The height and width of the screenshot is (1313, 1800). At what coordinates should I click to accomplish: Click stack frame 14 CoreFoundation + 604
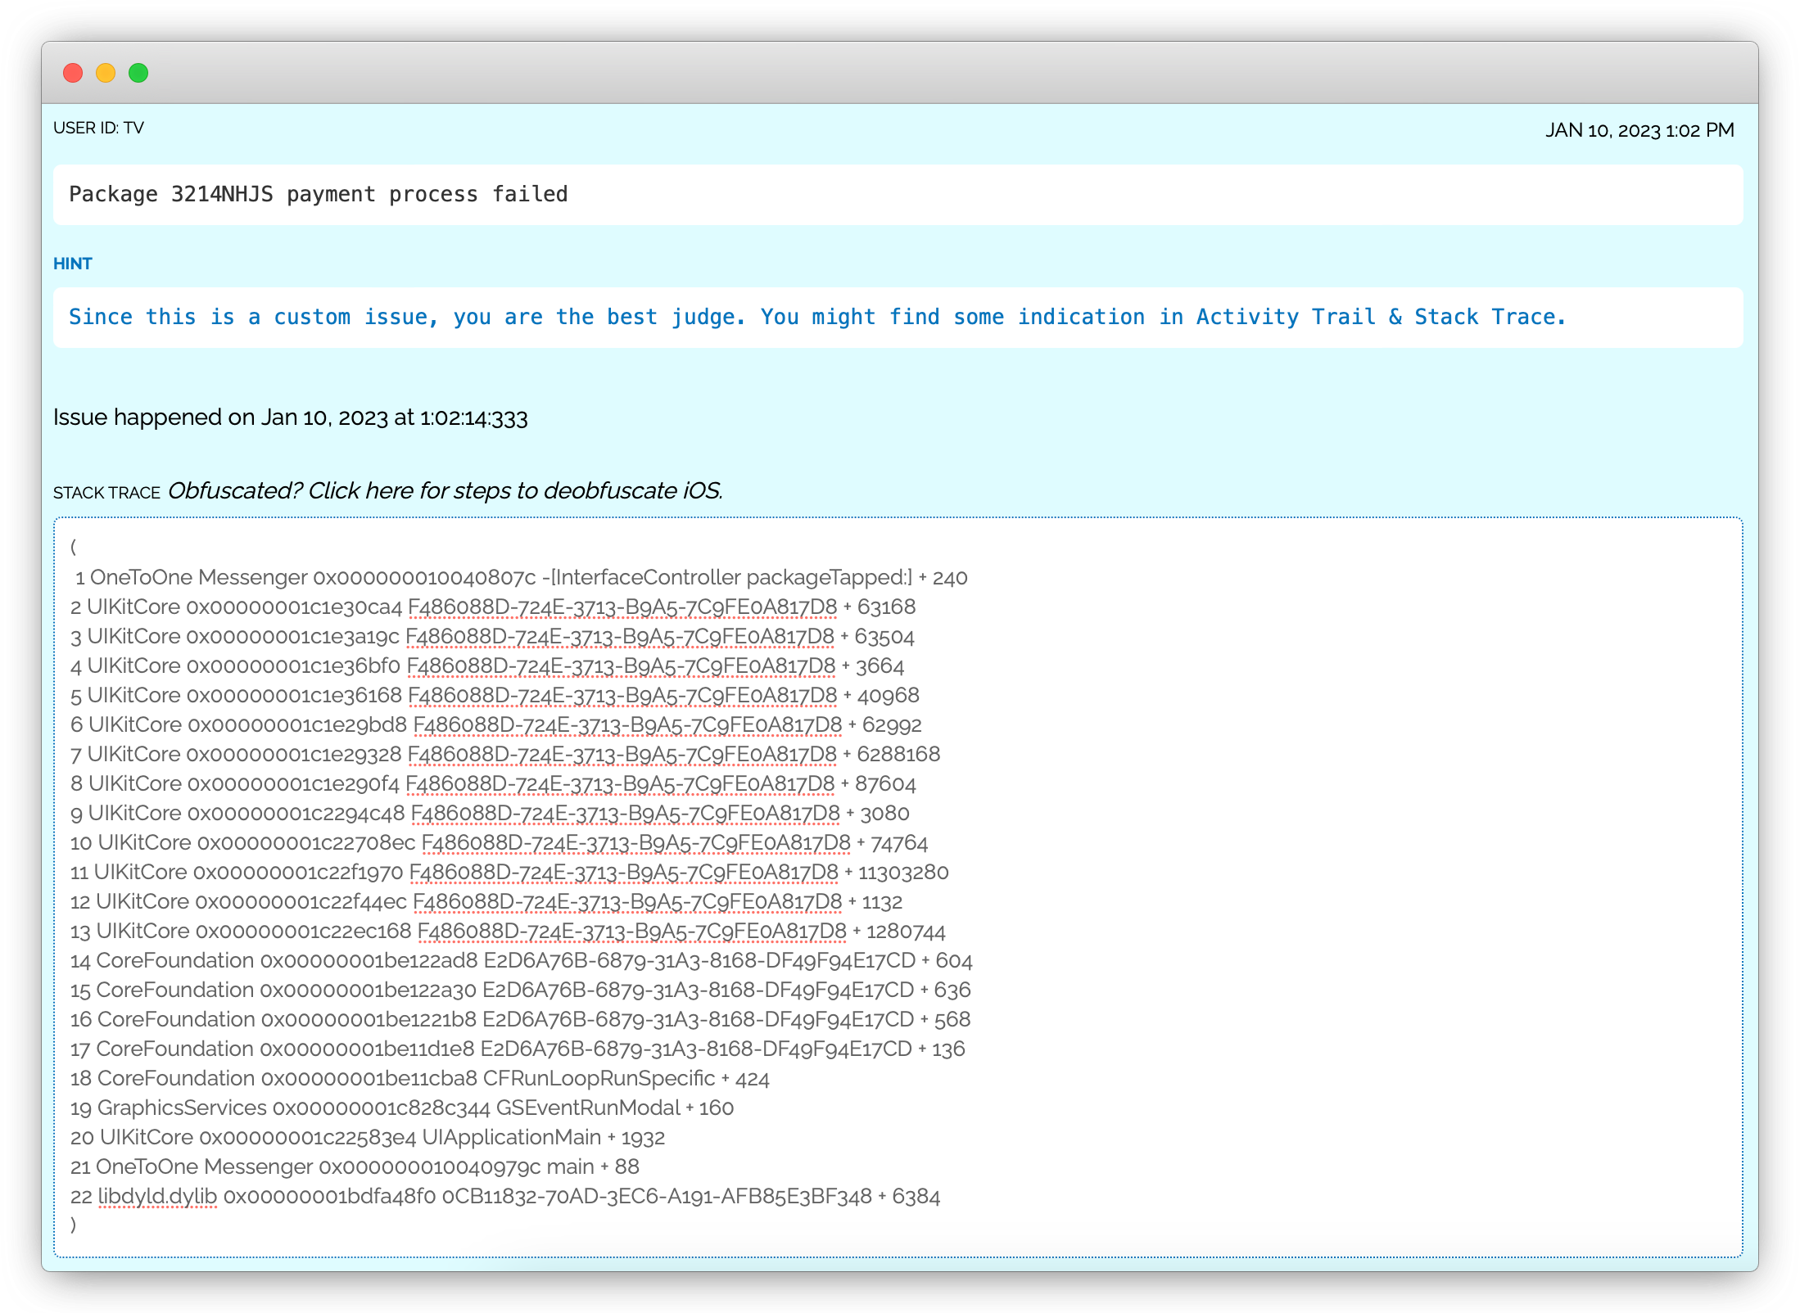(521, 960)
